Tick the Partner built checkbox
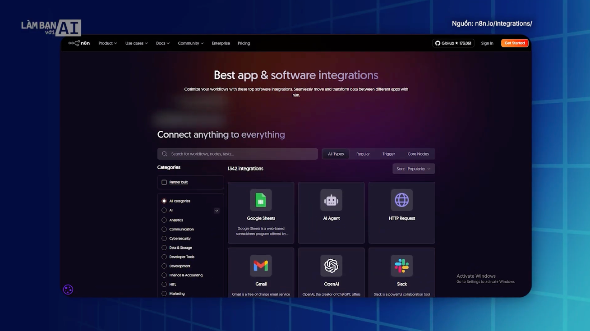This screenshot has height=331, width=590. tap(164, 182)
